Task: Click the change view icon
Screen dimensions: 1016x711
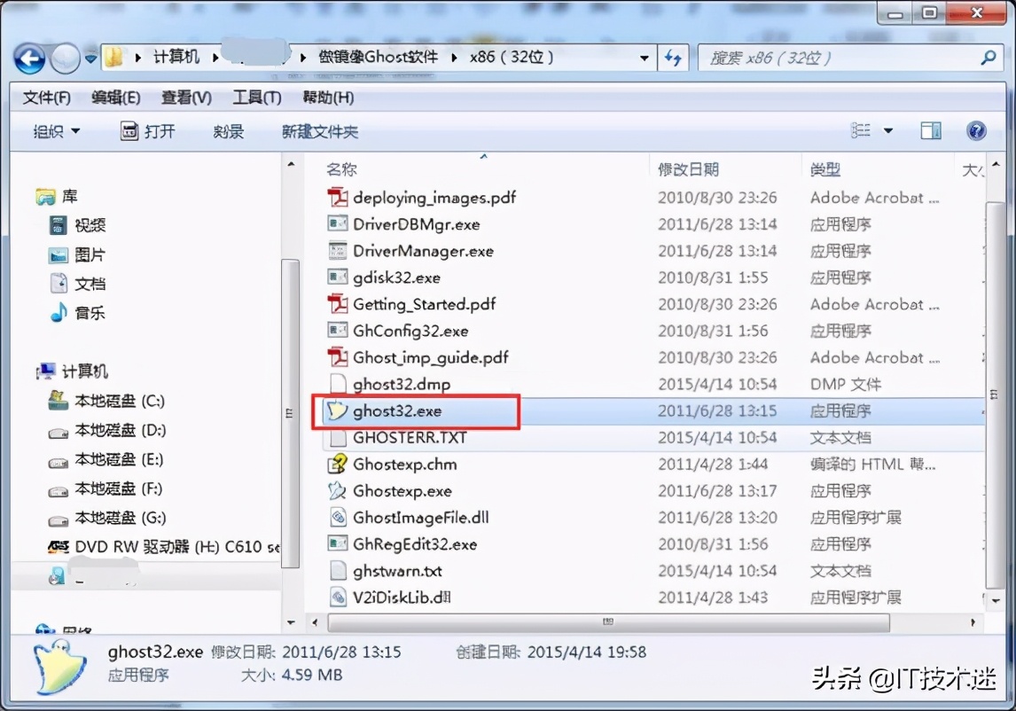Action: [x=861, y=131]
